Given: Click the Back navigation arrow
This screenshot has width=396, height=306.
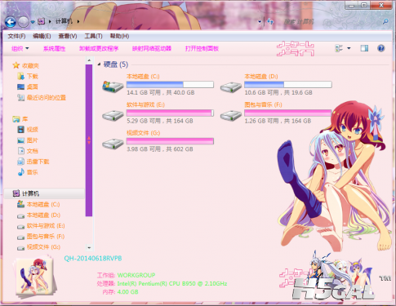Looking at the screenshot, I should coord(11,22).
